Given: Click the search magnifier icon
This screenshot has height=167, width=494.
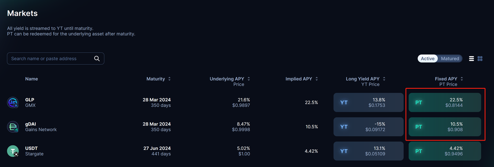Looking at the screenshot, I should pos(97,59).
